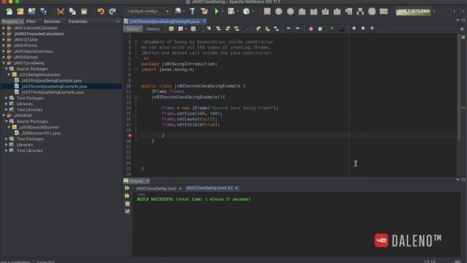
Task: Select JA005BasicExercises project
Action: click(34, 51)
